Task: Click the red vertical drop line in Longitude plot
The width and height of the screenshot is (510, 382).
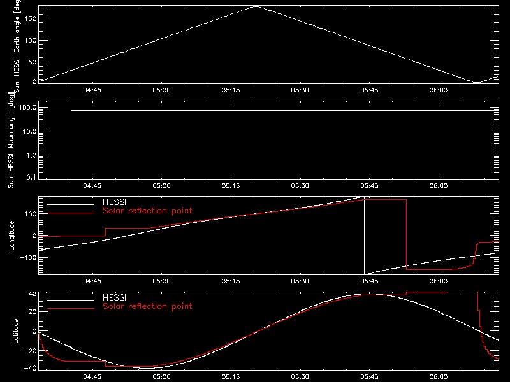Action: click(x=406, y=234)
